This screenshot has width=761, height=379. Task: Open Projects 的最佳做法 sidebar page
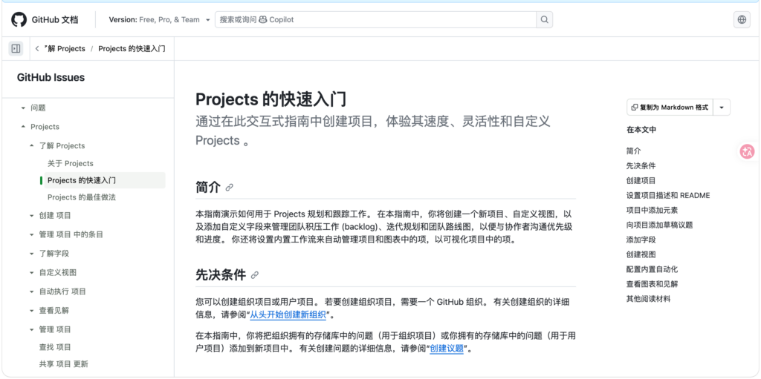(82, 197)
